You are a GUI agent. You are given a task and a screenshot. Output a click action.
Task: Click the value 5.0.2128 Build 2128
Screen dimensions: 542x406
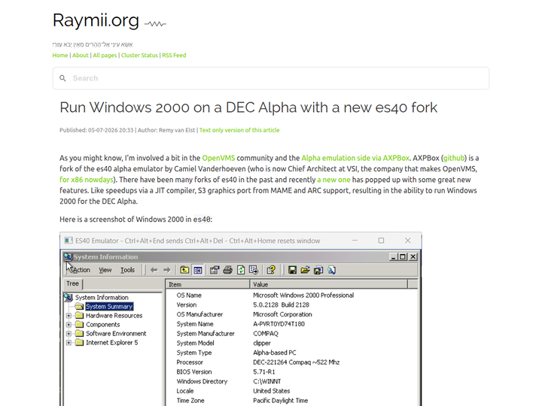[x=281, y=304]
